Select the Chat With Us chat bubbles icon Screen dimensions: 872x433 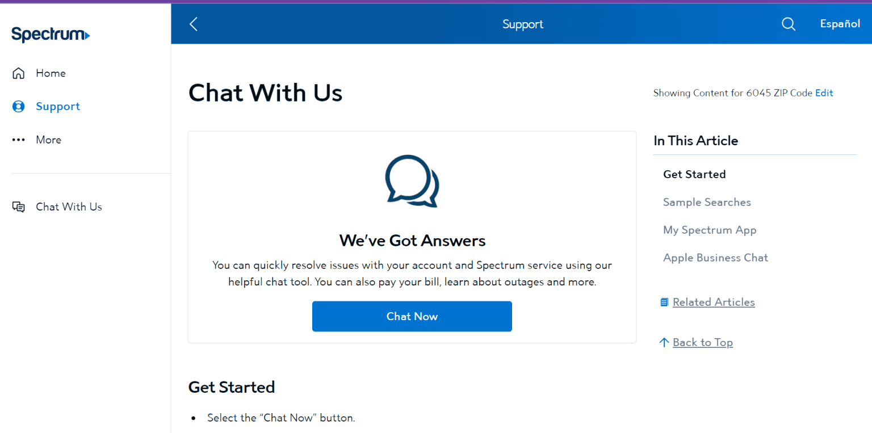click(x=19, y=207)
